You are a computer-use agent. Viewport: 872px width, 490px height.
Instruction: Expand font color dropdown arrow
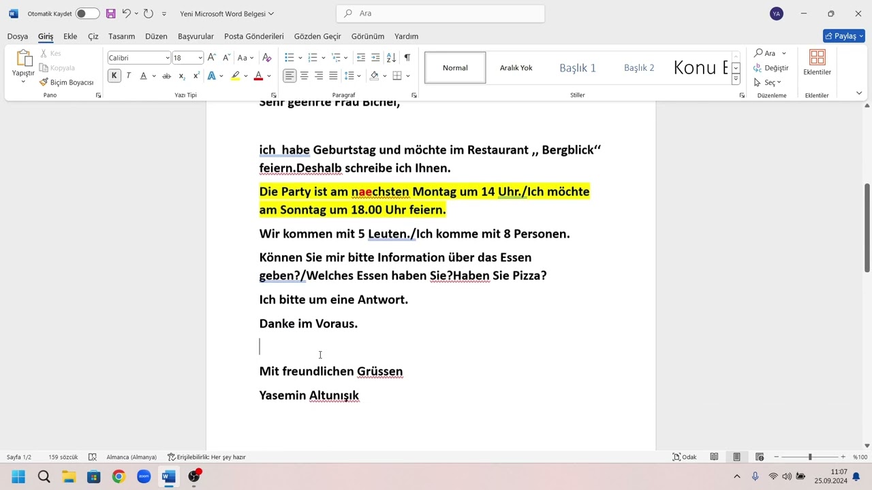(269, 76)
